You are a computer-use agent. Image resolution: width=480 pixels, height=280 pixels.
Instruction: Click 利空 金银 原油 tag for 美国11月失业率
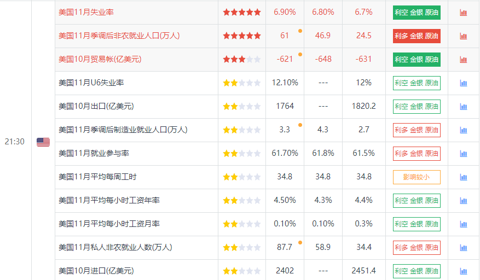417,13
